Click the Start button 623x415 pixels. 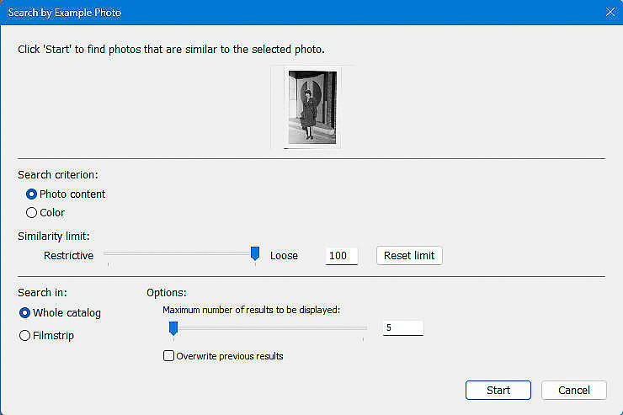pos(498,390)
